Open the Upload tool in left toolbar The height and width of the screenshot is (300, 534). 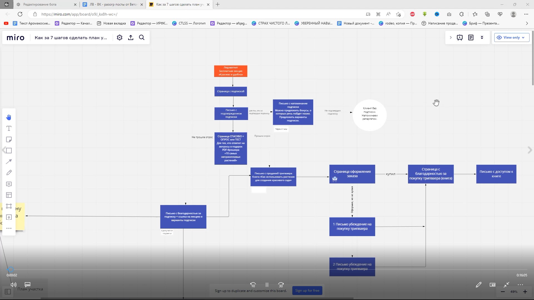9,217
